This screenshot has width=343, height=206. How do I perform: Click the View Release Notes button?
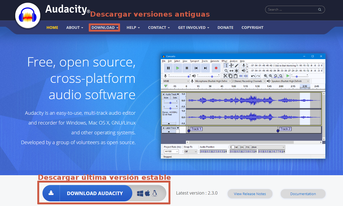250,194
